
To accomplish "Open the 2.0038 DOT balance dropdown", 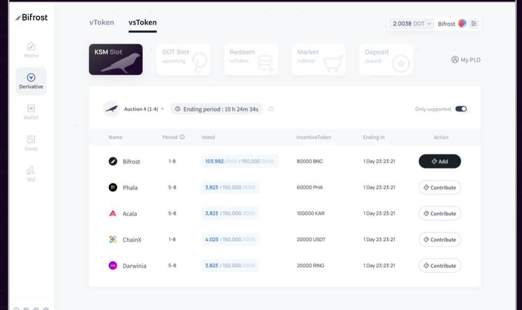I will tap(412, 24).
